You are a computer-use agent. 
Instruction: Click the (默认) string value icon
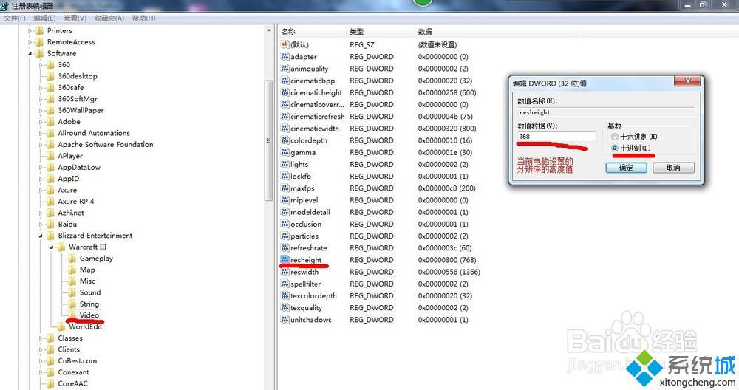pos(285,45)
